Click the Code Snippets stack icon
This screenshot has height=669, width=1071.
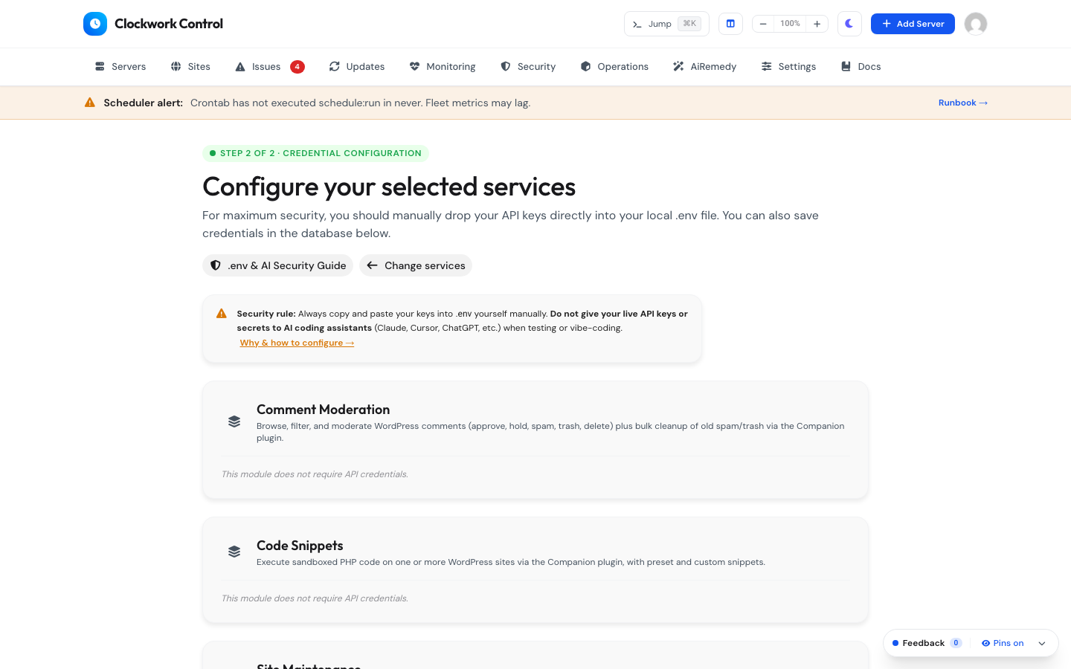point(234,552)
